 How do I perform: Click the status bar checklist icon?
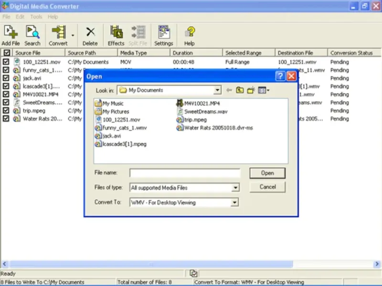193,273
